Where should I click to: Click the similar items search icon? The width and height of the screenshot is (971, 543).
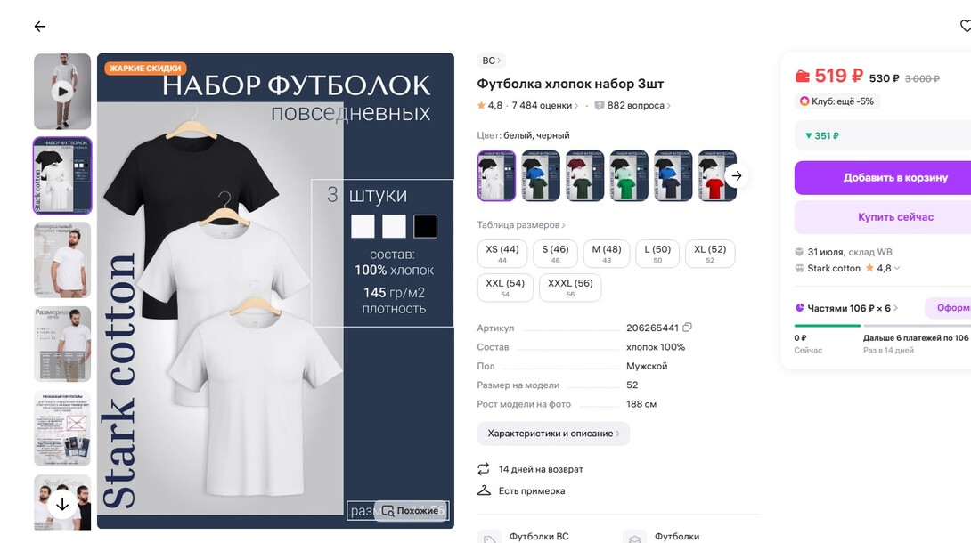point(388,511)
